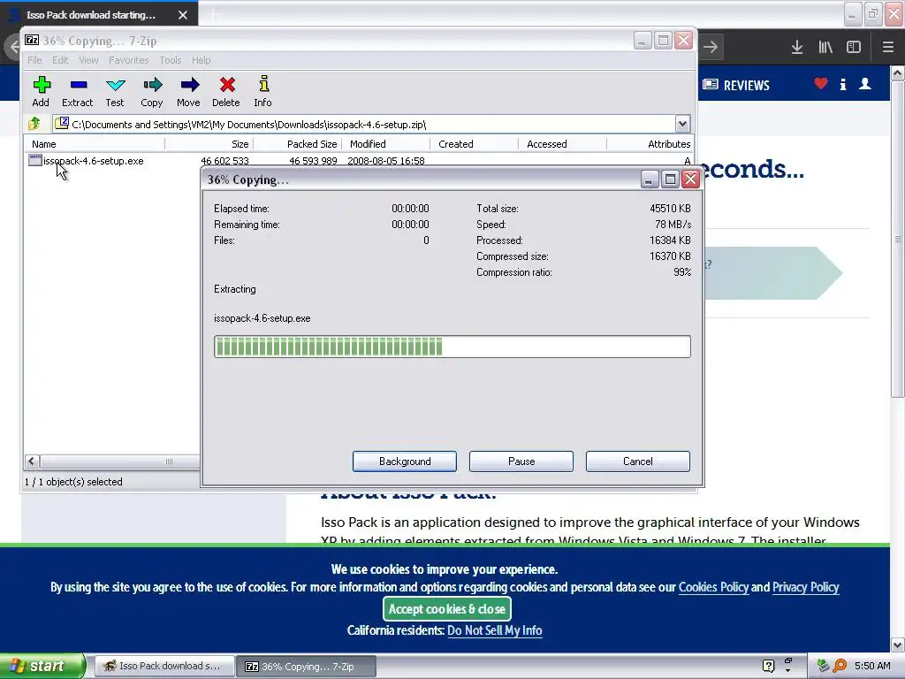Click the Add icon in 7-Zip toolbar
The height and width of the screenshot is (679, 905).
(41, 85)
